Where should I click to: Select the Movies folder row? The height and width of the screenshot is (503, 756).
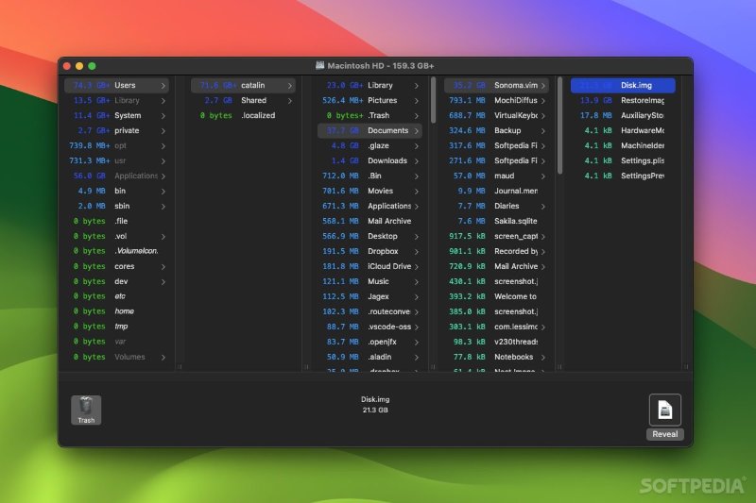click(x=369, y=191)
